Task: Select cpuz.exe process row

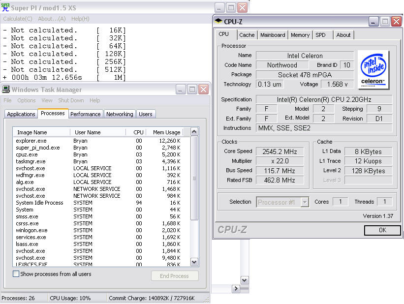Action: (x=101, y=154)
